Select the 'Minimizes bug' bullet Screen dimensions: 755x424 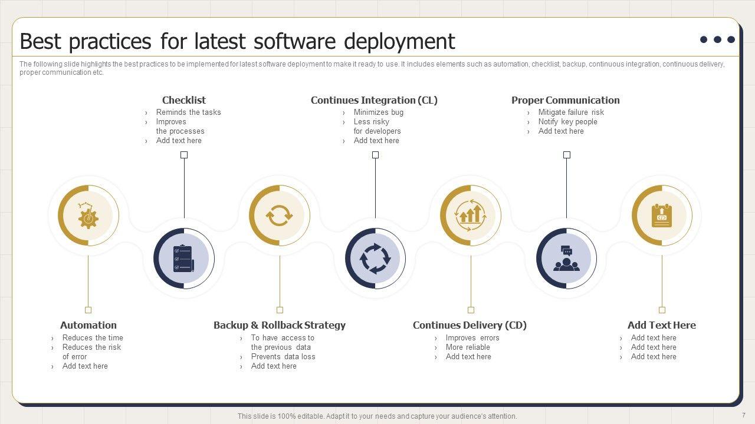pos(379,112)
